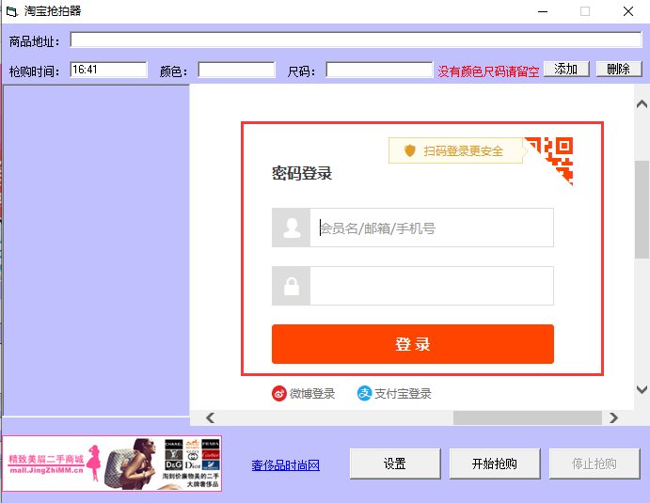Click 开始抢购 to start purchasing
The height and width of the screenshot is (503, 650).
point(495,464)
